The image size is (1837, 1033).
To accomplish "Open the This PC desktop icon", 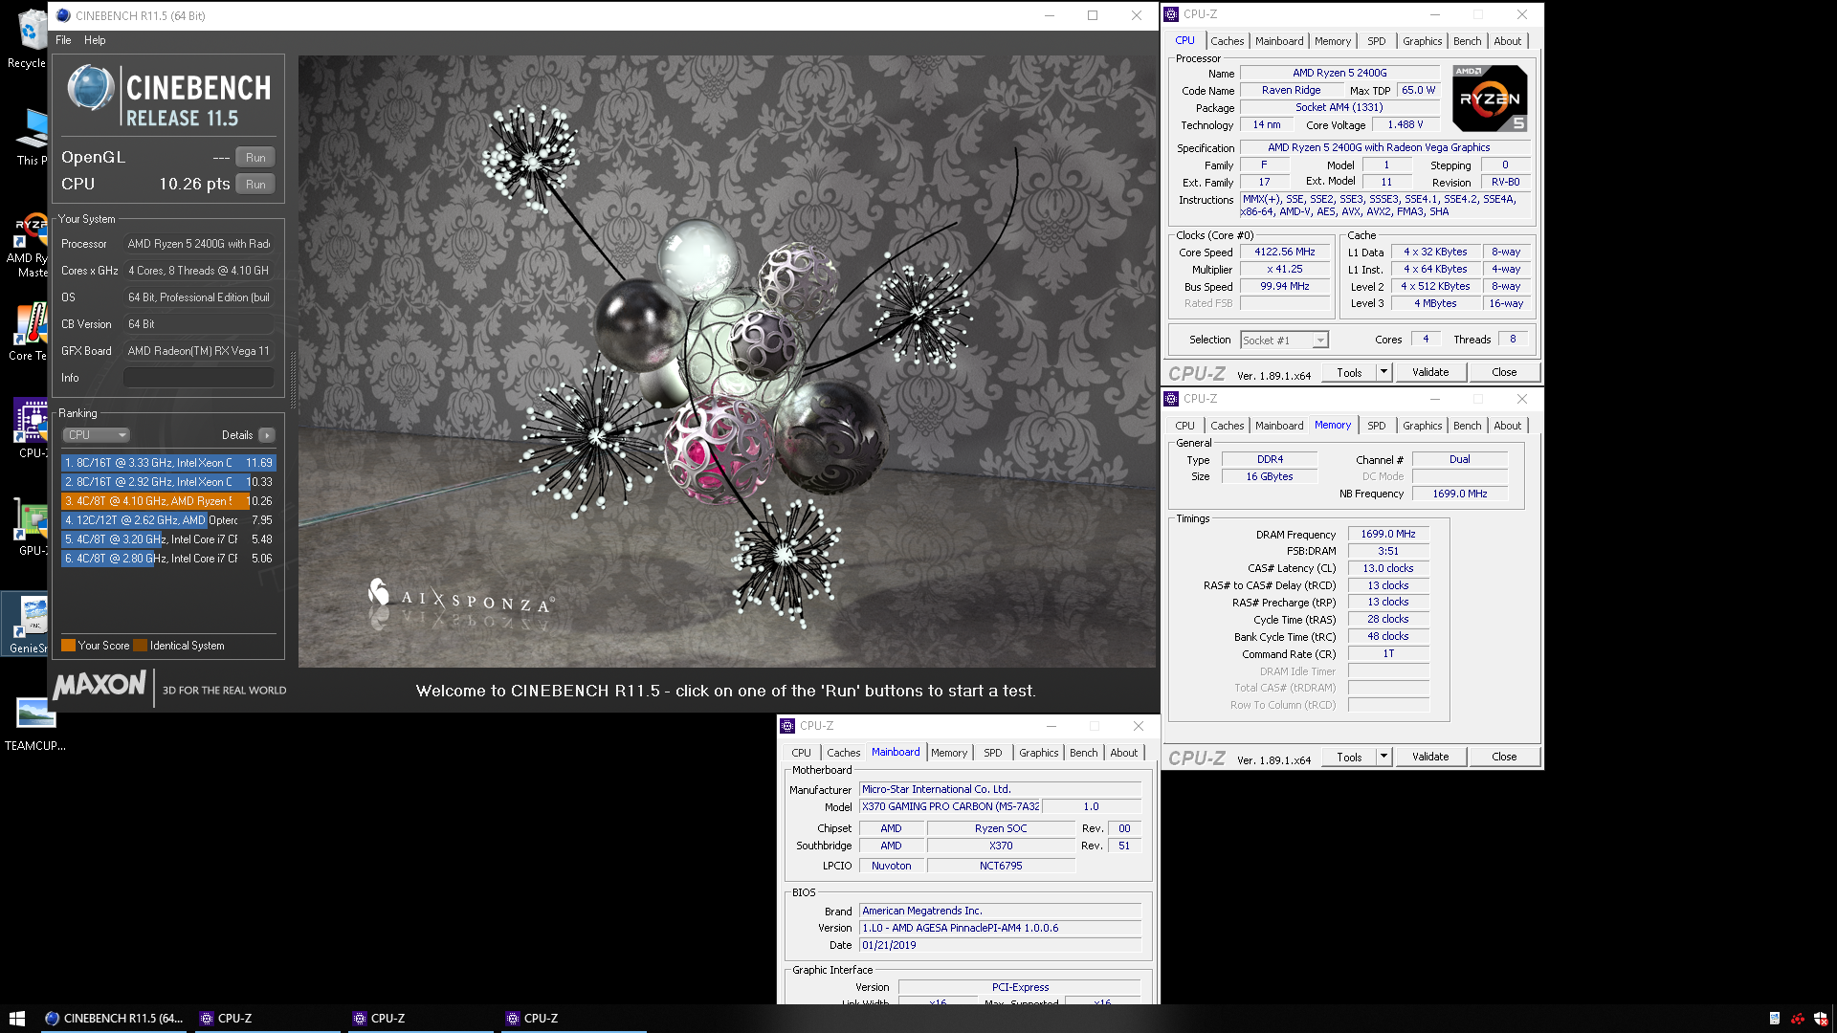I will [x=31, y=137].
